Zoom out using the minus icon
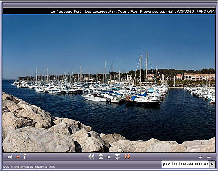Image resolution: width=218 pixels, height=171 pixels. click(209, 157)
